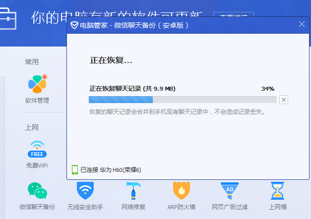Viewport: 311px width, 219px height.
Task: Close the 微信聊天备份 dialog window
Action: click(x=302, y=24)
